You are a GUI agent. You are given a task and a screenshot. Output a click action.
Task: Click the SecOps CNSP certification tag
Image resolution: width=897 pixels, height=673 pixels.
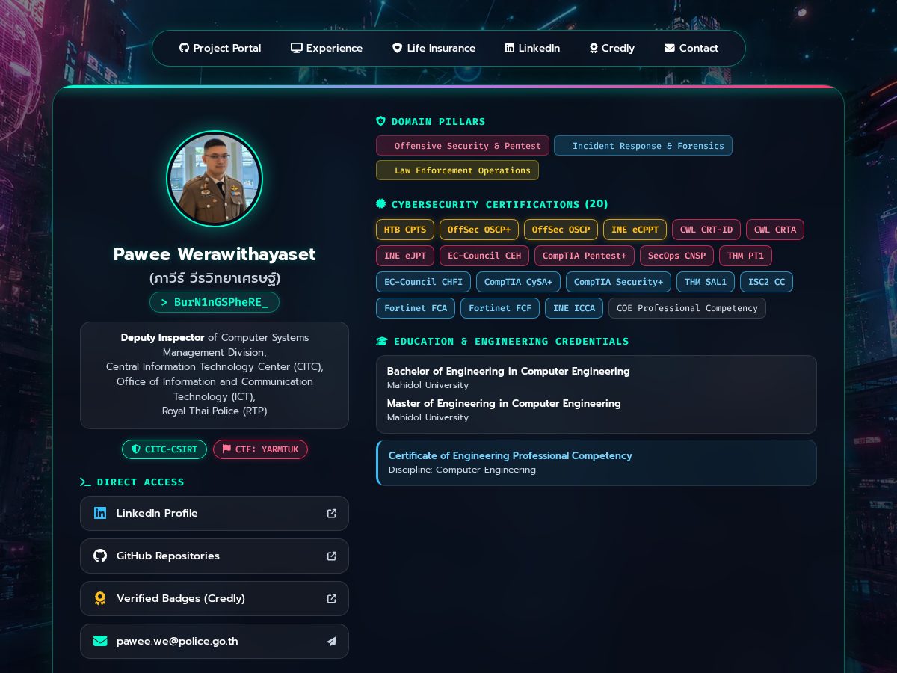(676, 256)
